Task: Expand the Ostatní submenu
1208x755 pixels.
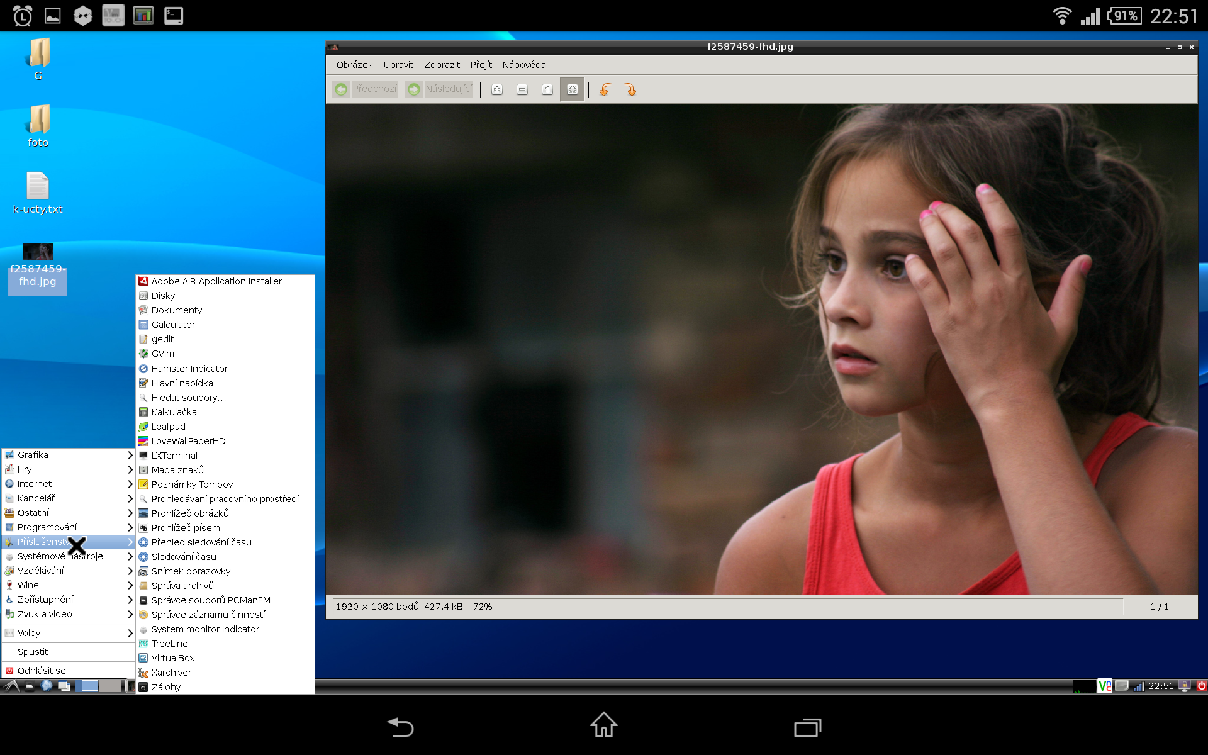Action: (x=69, y=513)
